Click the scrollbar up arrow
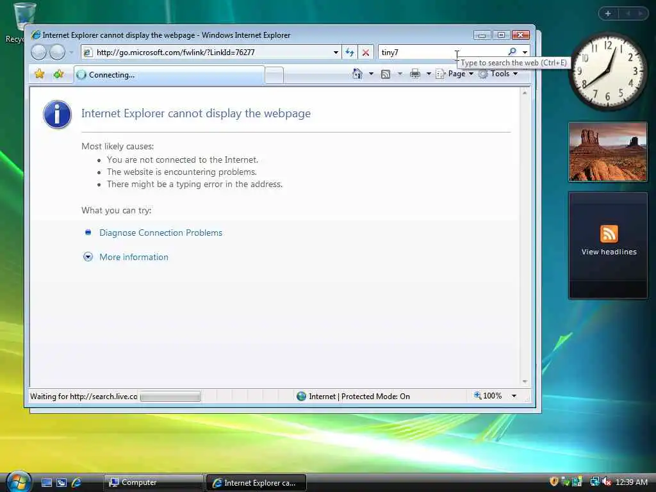Image resolution: width=656 pixels, height=492 pixels. pyautogui.click(x=525, y=93)
